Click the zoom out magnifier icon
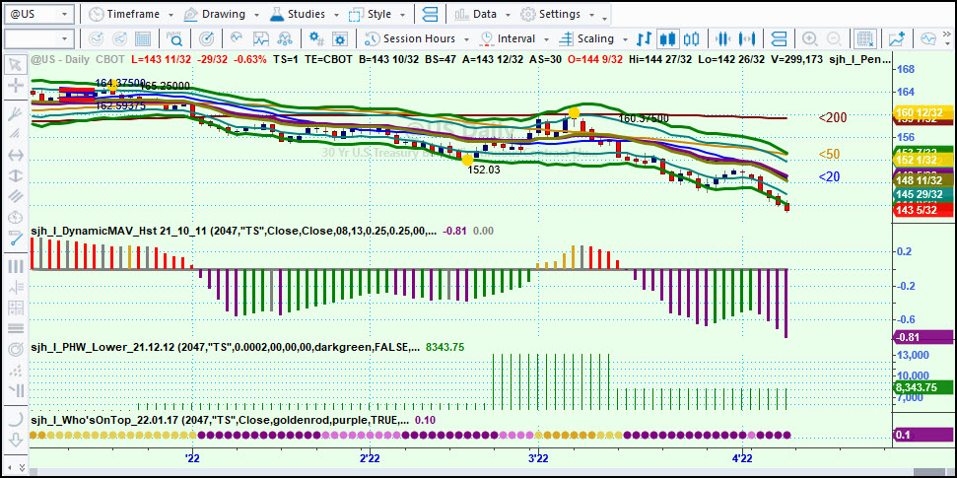Viewport: 957px width, 478px height. (834, 39)
